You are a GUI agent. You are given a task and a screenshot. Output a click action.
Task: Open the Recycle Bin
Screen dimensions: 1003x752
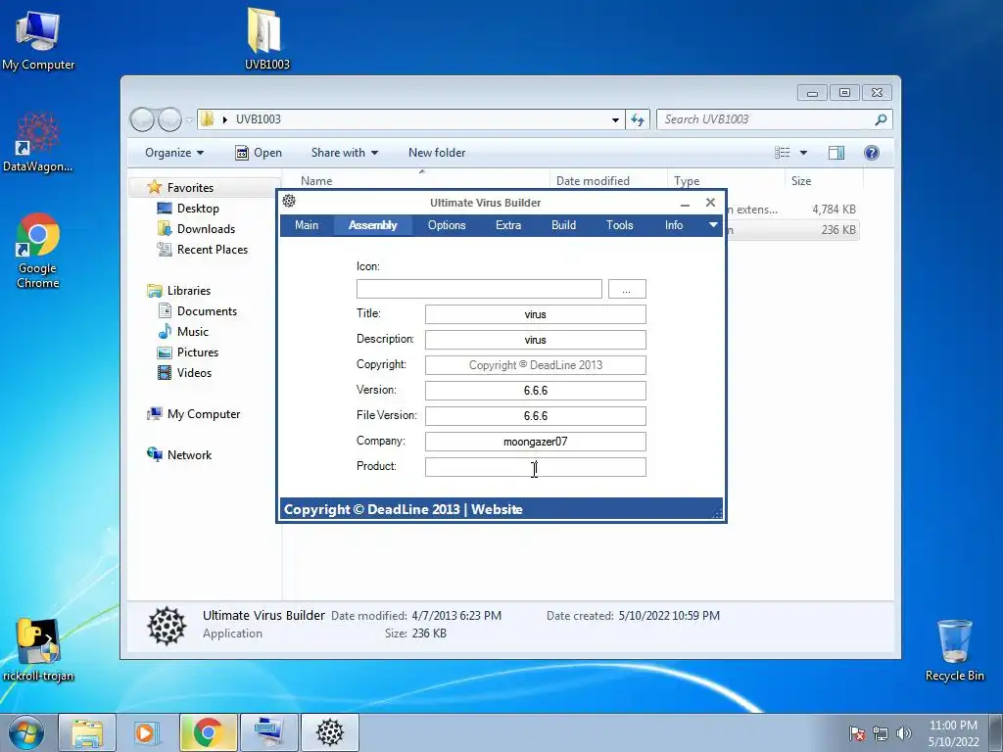coord(954,650)
